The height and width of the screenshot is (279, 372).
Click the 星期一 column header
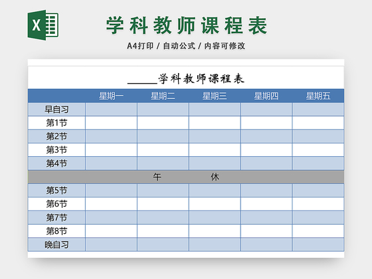click(x=112, y=96)
